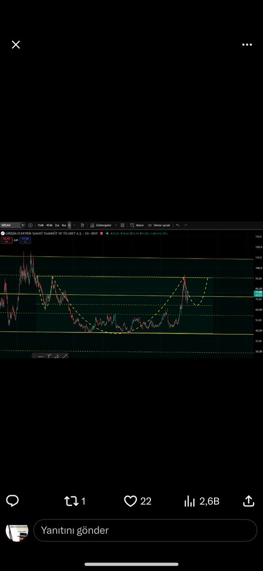
Task: Click the retweet count '1'
Action: tap(83, 501)
